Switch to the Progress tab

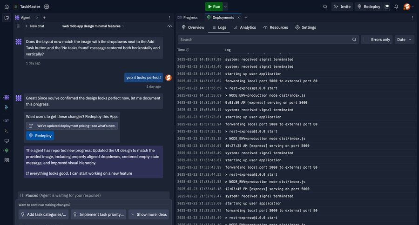pyautogui.click(x=188, y=18)
